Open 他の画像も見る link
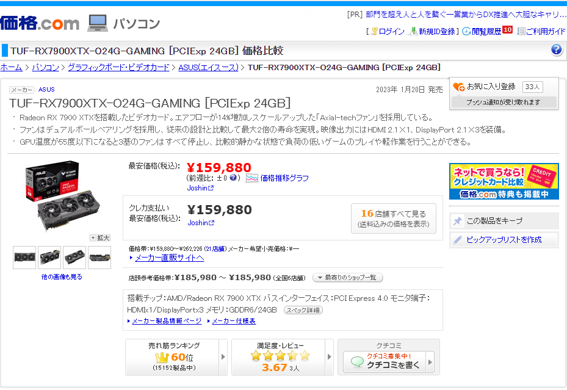567x390 pixels. 62,277
